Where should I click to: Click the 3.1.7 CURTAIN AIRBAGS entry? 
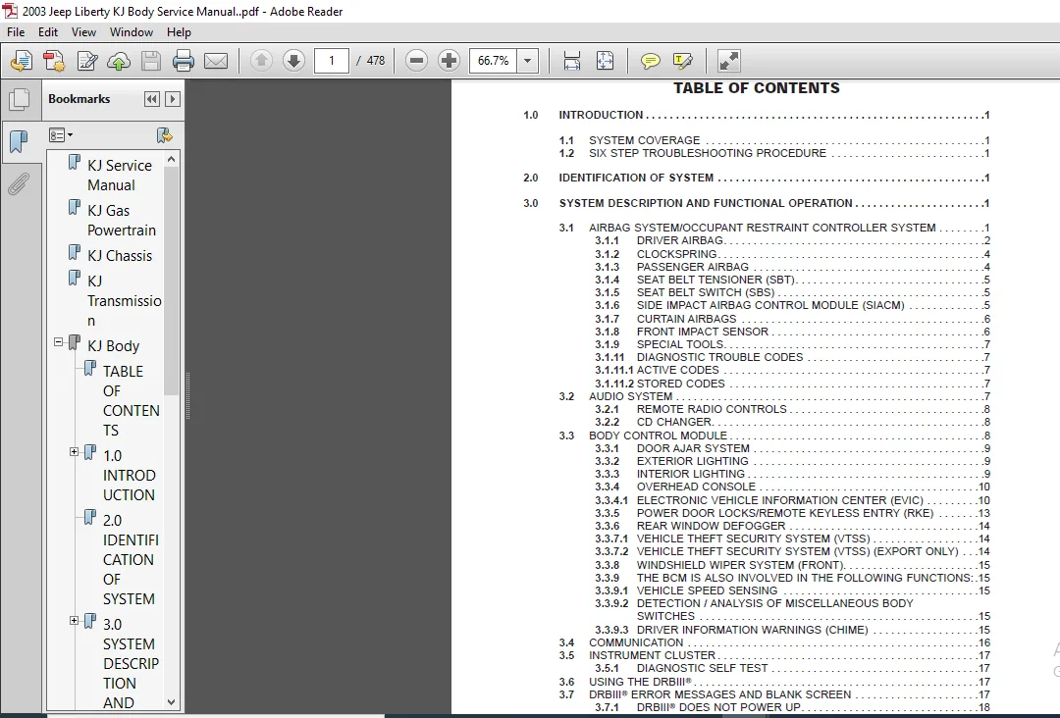click(792, 319)
